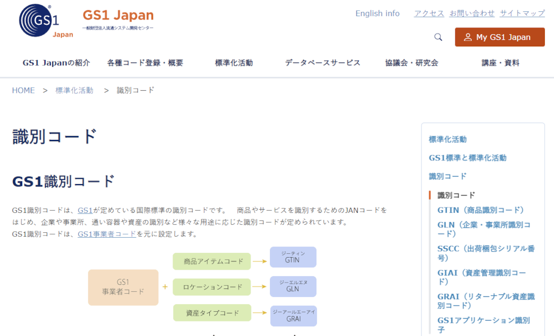Open GRAI（リターナブル資産識別コード） in the sidebar

pos(486,301)
